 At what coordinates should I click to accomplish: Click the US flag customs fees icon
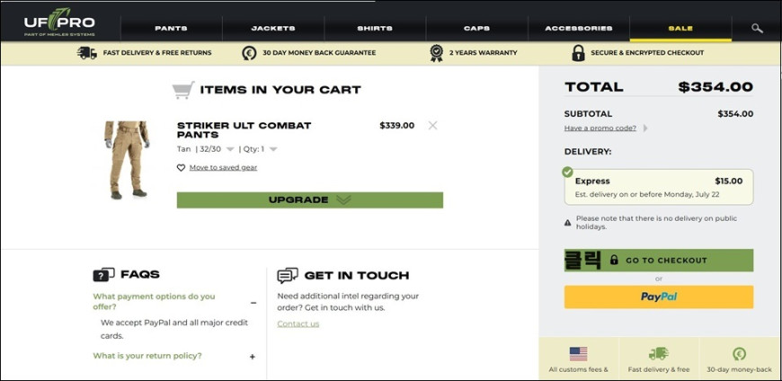click(x=578, y=354)
